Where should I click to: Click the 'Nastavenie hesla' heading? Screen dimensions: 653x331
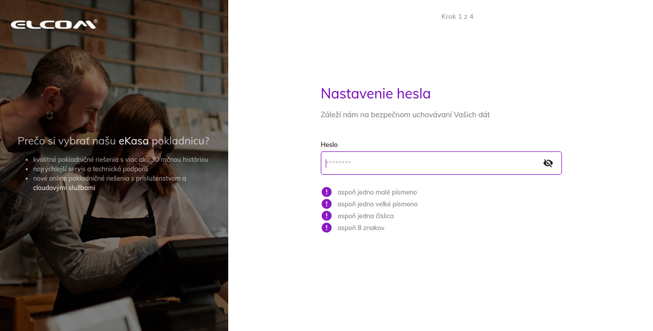(x=376, y=93)
